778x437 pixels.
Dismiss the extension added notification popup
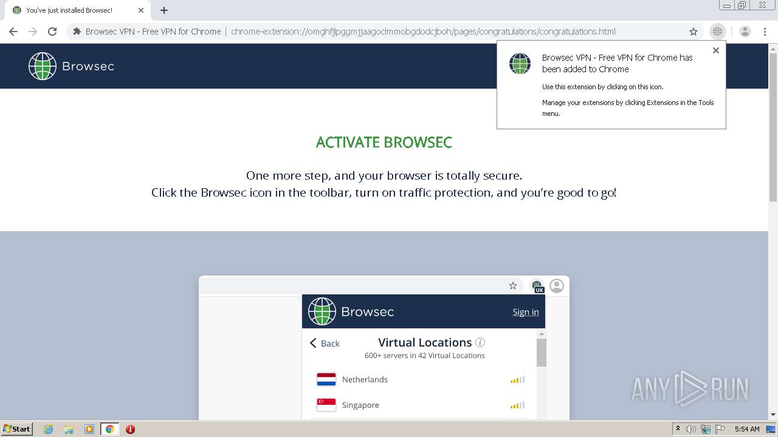pyautogui.click(x=716, y=50)
